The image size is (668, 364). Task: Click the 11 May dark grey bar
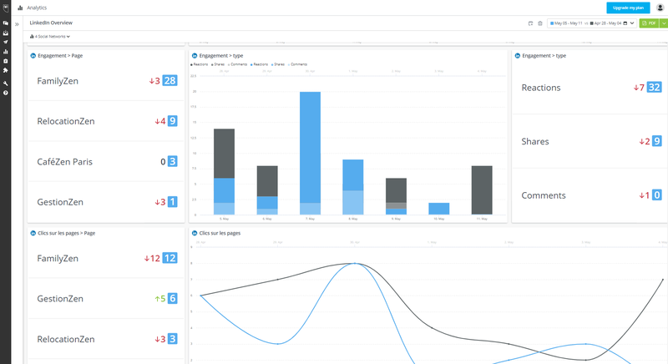[x=482, y=190]
